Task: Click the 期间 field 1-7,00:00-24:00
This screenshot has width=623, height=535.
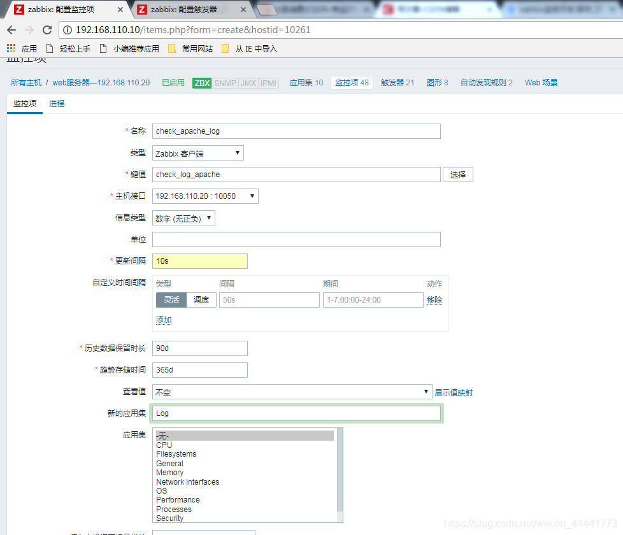Action: coord(373,300)
